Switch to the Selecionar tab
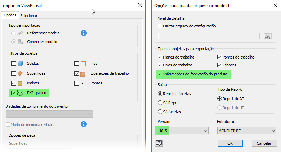 (29, 15)
